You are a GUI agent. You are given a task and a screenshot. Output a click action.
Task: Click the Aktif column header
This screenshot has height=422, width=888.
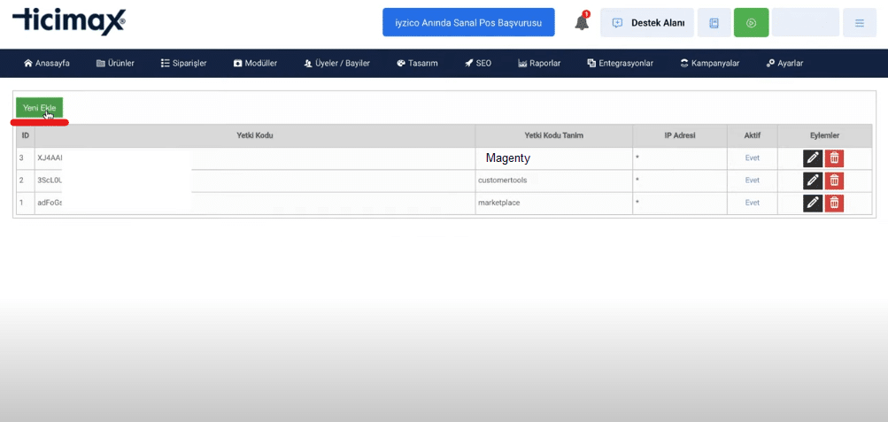click(752, 135)
